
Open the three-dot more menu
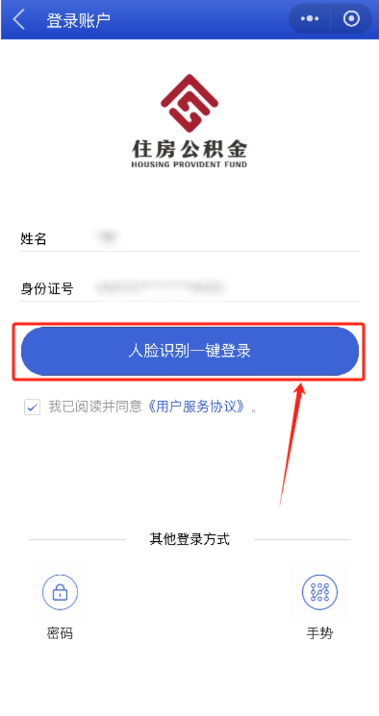point(310,19)
